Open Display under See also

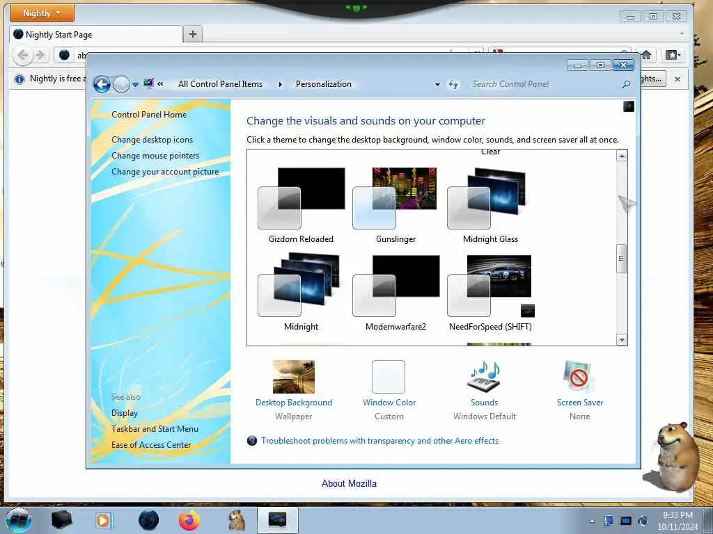[125, 413]
